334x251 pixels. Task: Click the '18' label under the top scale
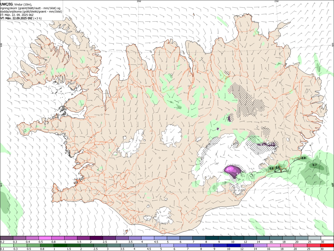coord(284,242)
